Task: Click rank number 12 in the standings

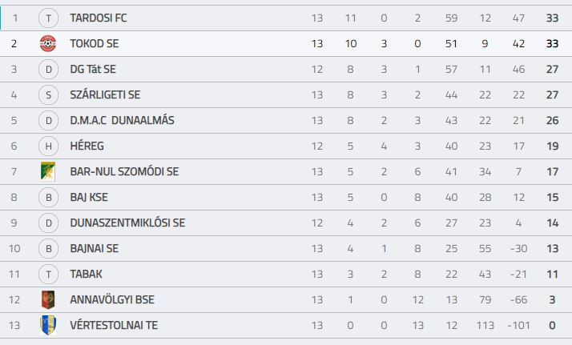Action: 14,300
